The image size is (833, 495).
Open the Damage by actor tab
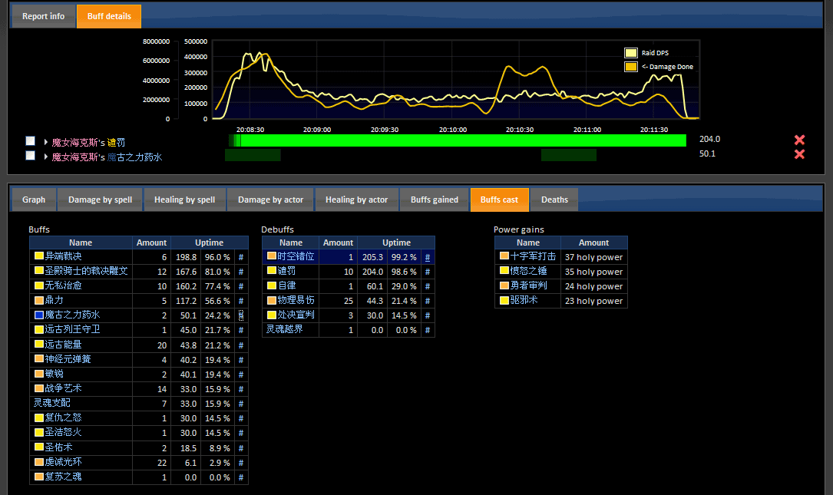pyautogui.click(x=270, y=200)
